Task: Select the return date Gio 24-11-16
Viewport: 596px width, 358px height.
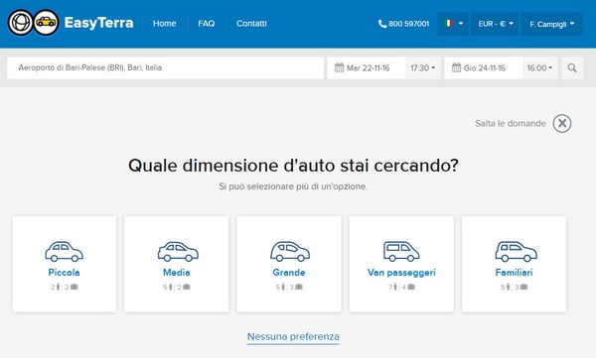Action: 485,68
